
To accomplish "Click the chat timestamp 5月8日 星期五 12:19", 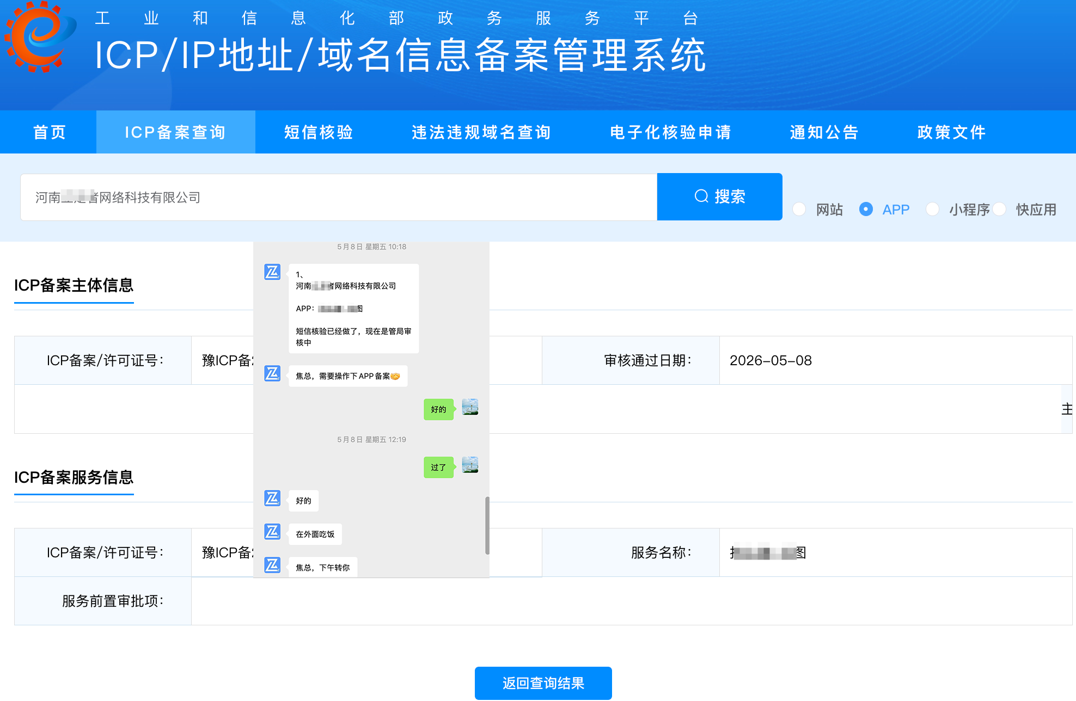I will click(371, 439).
